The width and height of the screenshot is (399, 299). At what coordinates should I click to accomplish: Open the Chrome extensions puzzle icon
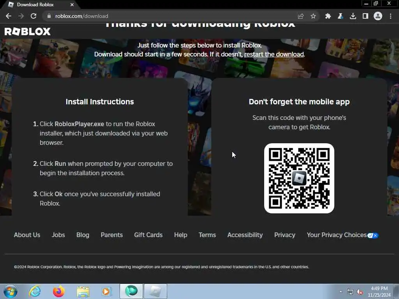coord(328,16)
